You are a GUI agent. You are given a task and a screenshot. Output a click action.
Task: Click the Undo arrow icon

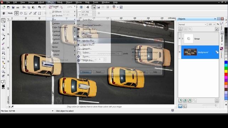(x=40, y=7)
